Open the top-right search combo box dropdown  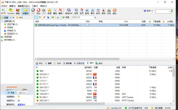coord(170,11)
